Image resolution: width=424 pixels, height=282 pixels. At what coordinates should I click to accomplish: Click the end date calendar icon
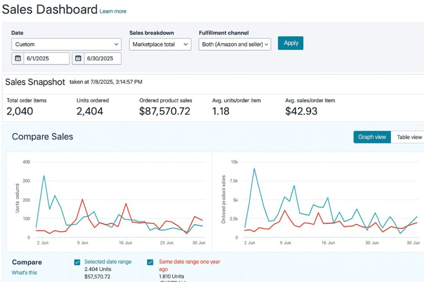[78, 58]
